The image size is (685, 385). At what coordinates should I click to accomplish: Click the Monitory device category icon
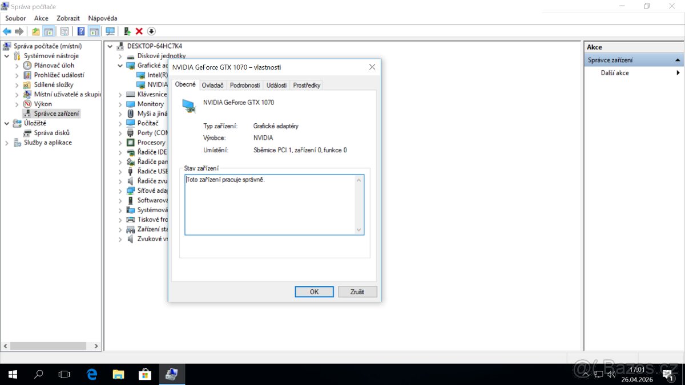point(131,104)
